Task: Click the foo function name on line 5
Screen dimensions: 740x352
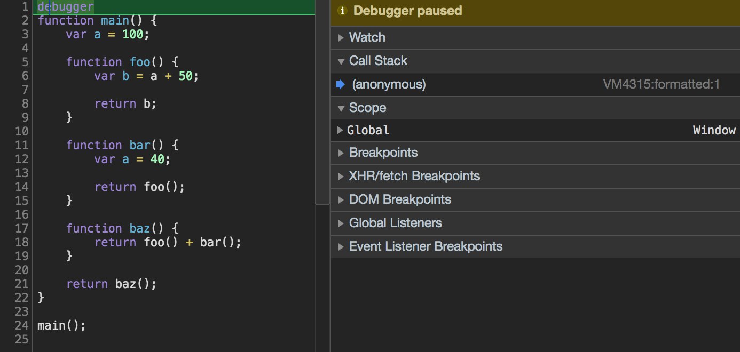Action: 139,62
